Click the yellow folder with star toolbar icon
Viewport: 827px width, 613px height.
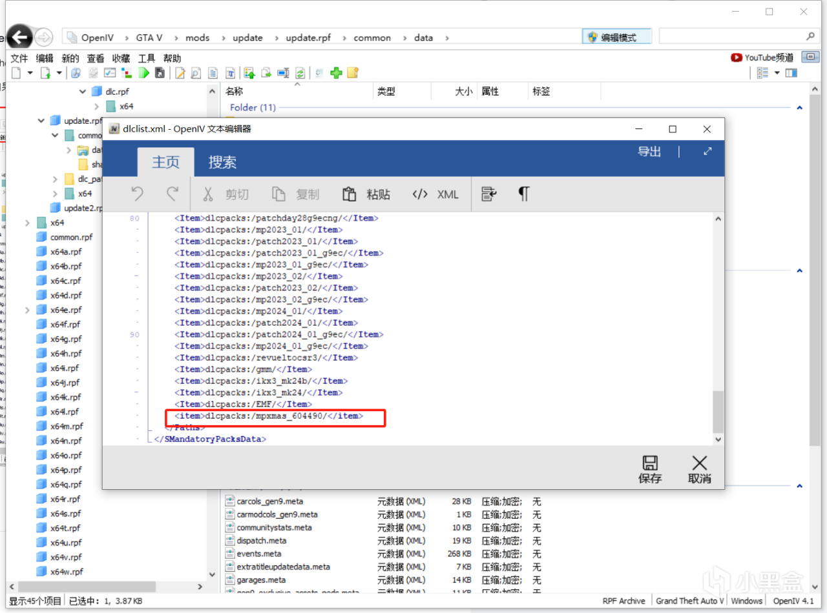click(353, 73)
